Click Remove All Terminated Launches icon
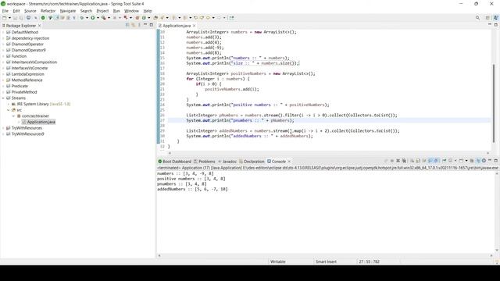Image resolution: width=500 pixels, height=281 pixels. [404, 161]
